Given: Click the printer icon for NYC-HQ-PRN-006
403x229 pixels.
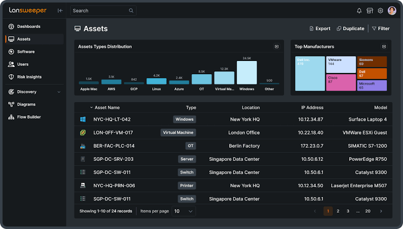Looking at the screenshot, I should [83, 185].
